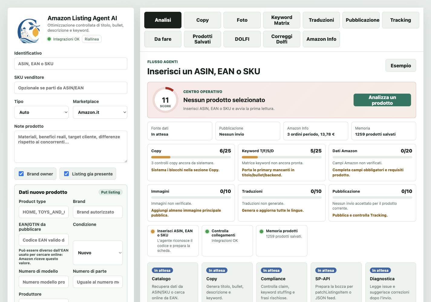431x302 pixels.
Task: Click the orange dot on Inserisci ASIN card
Action: (153, 231)
